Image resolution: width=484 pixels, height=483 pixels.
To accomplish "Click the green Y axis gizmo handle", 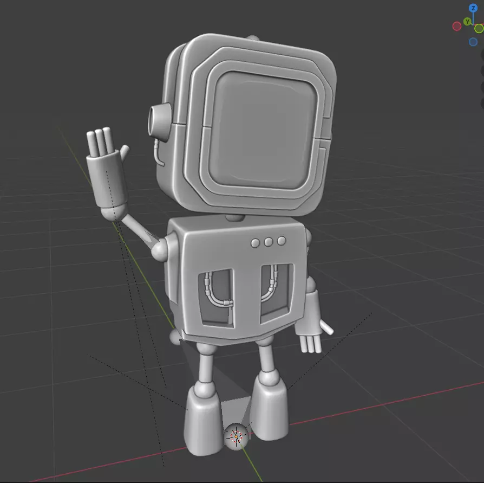I will point(467,22).
